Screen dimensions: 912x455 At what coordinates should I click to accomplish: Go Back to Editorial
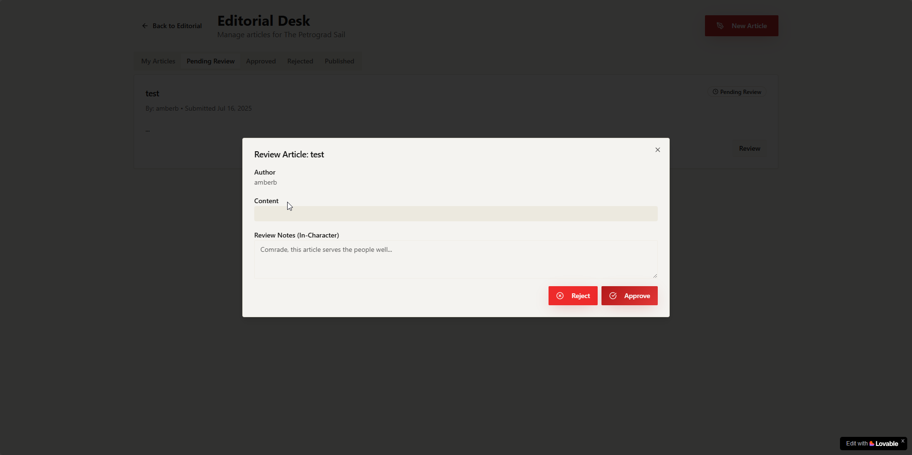pos(172,26)
